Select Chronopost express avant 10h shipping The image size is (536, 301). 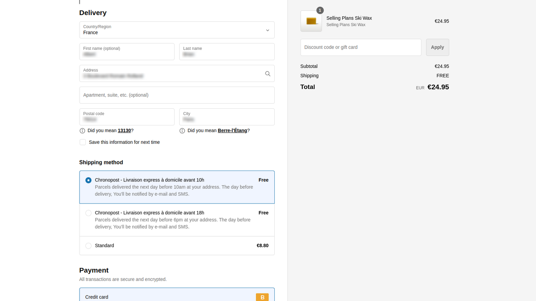88,180
